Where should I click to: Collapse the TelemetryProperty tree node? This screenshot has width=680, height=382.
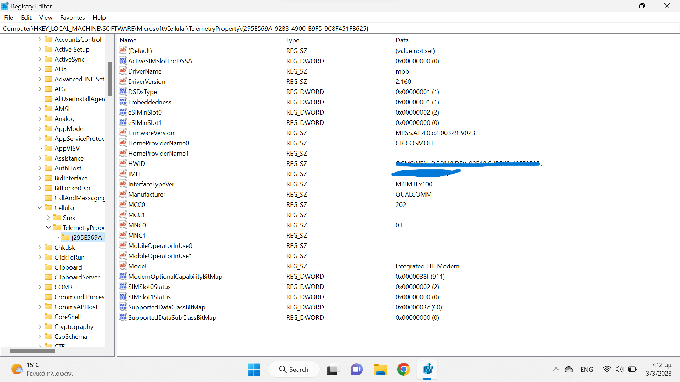click(x=48, y=227)
